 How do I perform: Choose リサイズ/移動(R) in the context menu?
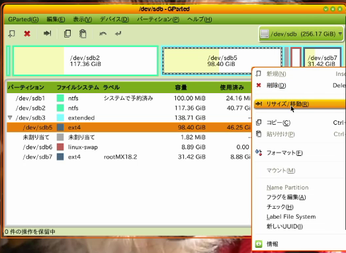click(300, 104)
